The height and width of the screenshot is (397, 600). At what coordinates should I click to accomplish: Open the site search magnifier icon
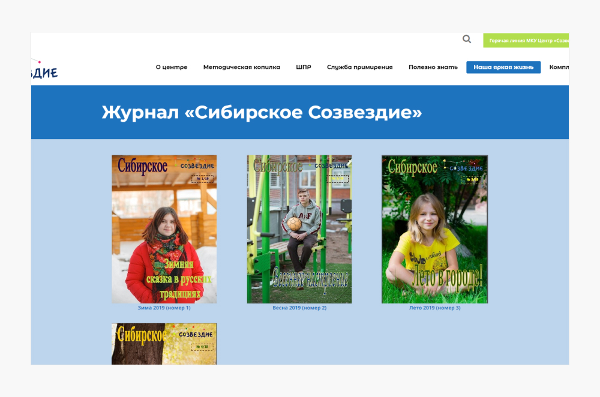tap(466, 39)
